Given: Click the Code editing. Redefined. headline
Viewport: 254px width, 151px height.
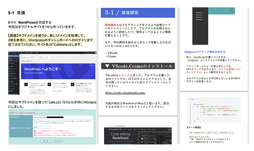Looking at the screenshot, I should pyautogui.click(x=121, y=136).
